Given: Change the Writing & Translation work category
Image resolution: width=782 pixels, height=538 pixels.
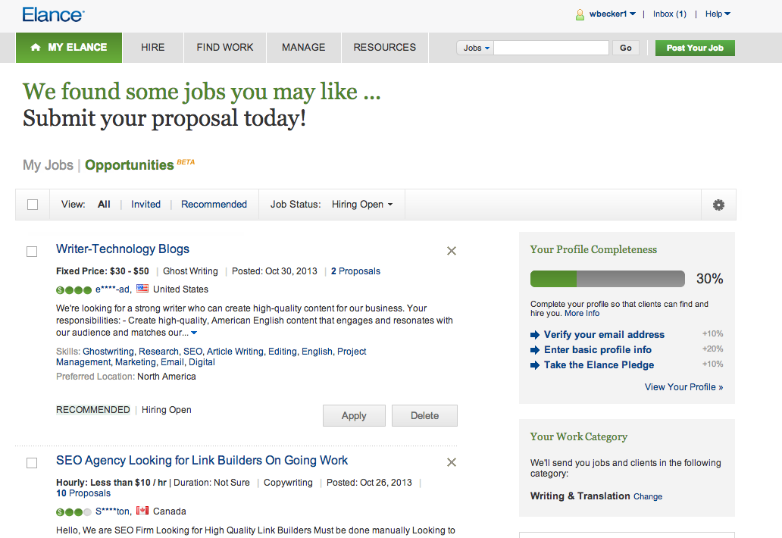Looking at the screenshot, I should 648,496.
